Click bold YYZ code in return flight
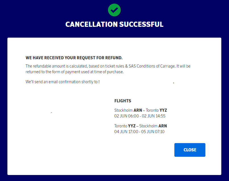The height and width of the screenshot is (181, 229). [132, 126]
